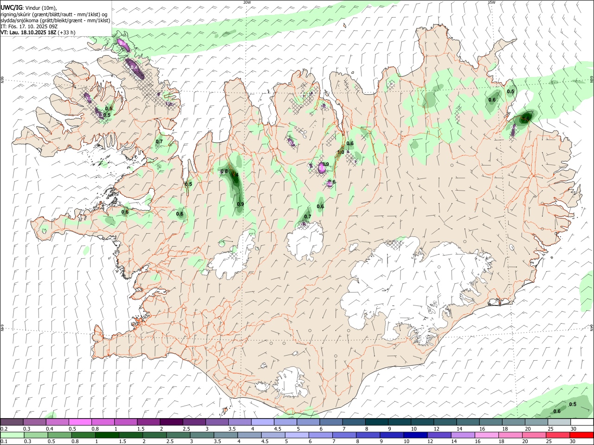Click the 'IT: Fös. 17. 10. 2025 09Z' line
The height and width of the screenshot is (445, 594).
(29, 26)
